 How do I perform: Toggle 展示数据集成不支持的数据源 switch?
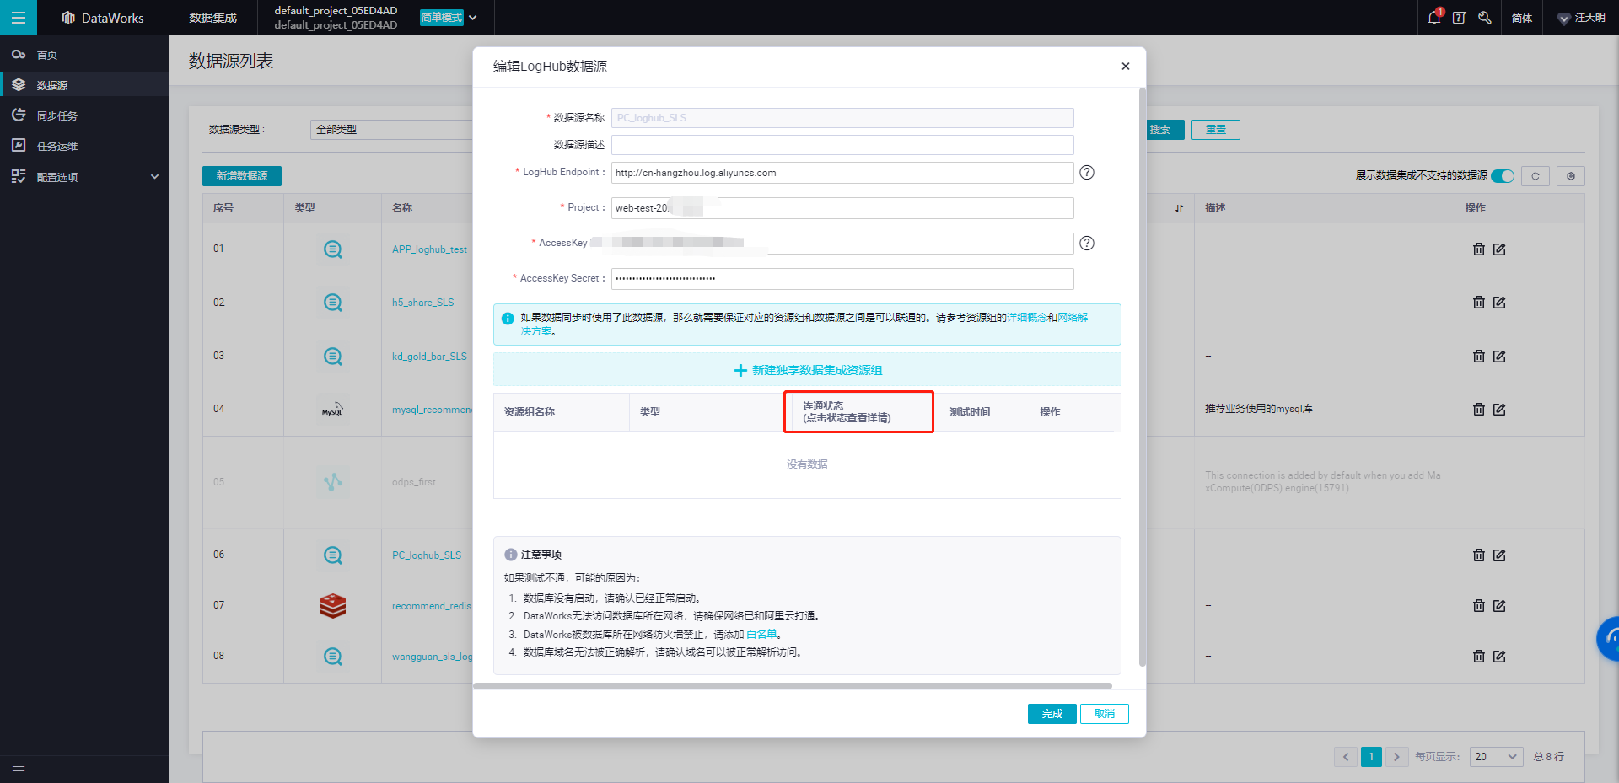pyautogui.click(x=1503, y=176)
